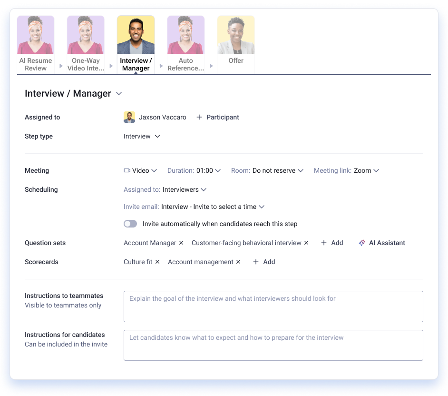This screenshot has height=396, width=448.
Task: Click arrow after One-Way Video Interview step
Action: tap(111, 66)
